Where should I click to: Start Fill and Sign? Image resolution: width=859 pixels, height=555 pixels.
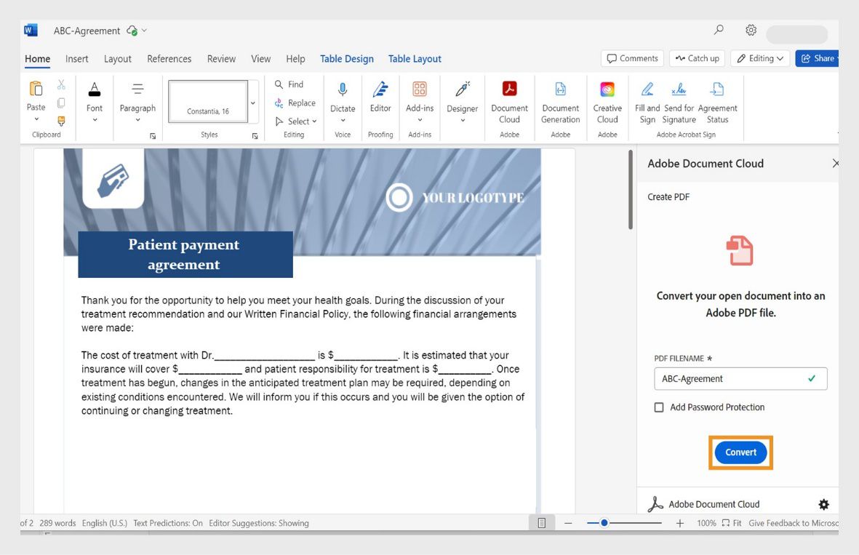tap(647, 102)
